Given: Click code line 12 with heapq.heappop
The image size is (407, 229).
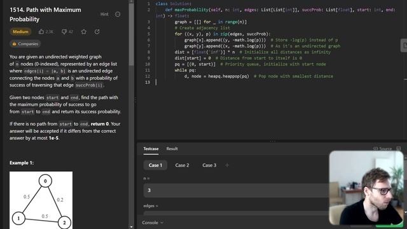Looking at the screenshot, I should [259, 76].
